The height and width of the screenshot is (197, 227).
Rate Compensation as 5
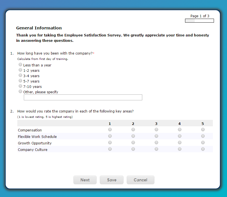203,129
